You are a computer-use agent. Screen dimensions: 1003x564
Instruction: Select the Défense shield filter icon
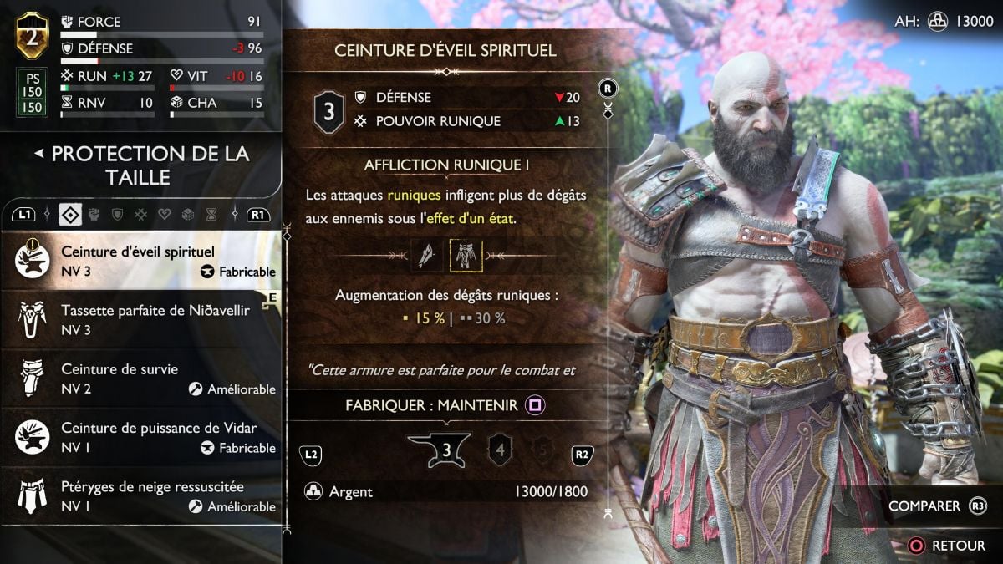click(118, 215)
